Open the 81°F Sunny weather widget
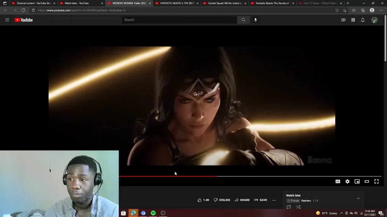Image resolution: width=387 pixels, height=217 pixels. click(327, 213)
